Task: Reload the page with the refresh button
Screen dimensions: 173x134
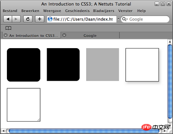Action: 28,19
